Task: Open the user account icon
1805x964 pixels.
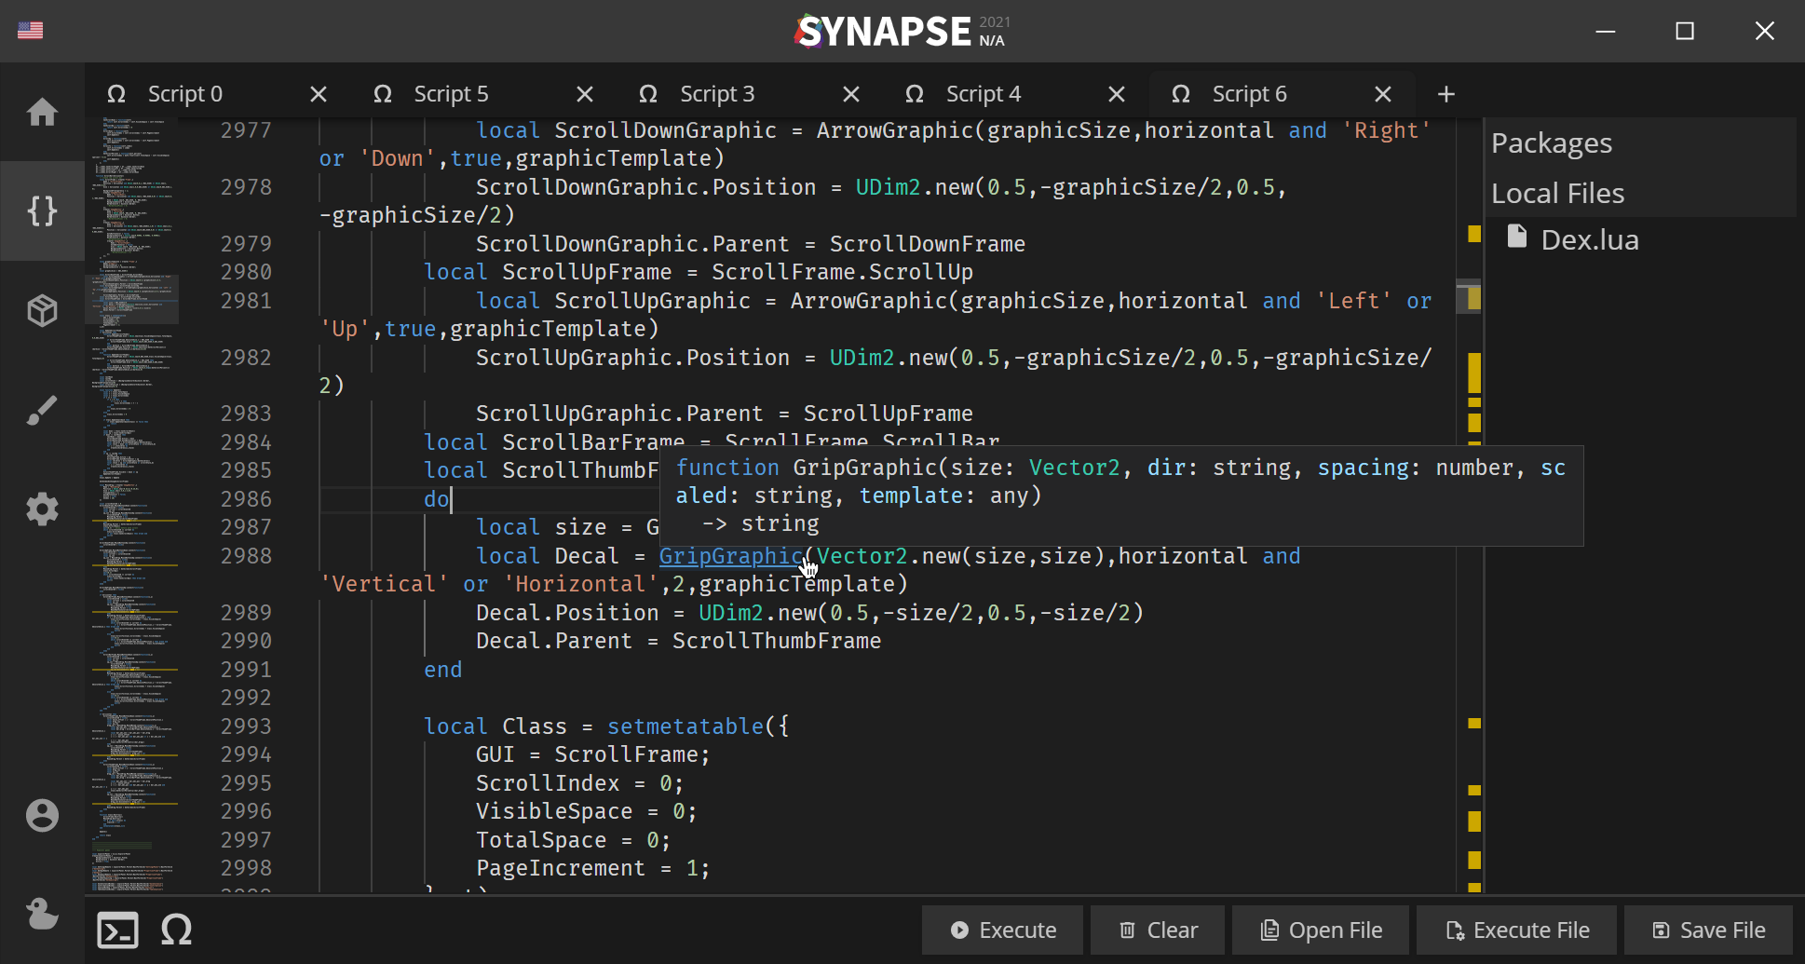Action: click(42, 816)
